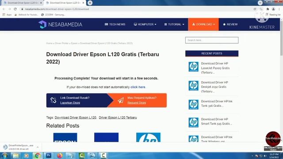Open Firefox from the taskbar
Image resolution: width=283 pixels, height=159 pixels.
tap(60, 155)
